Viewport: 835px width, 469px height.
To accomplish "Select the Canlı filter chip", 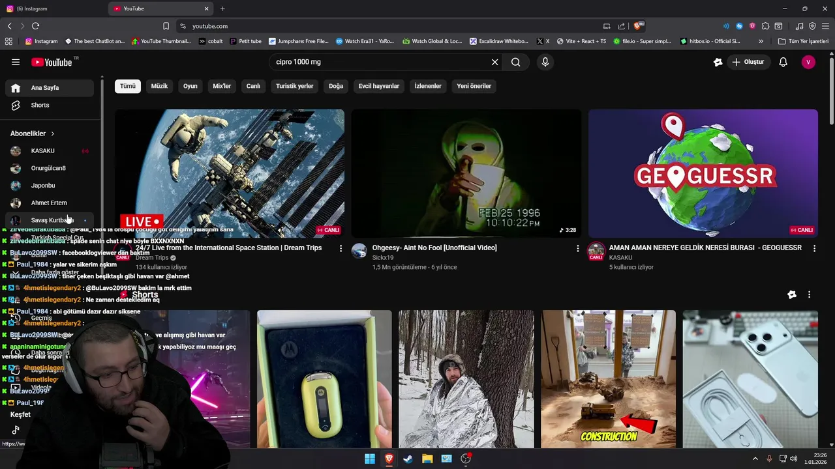I will click(x=253, y=86).
